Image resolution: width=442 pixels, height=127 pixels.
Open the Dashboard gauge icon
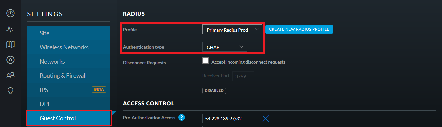11,13
